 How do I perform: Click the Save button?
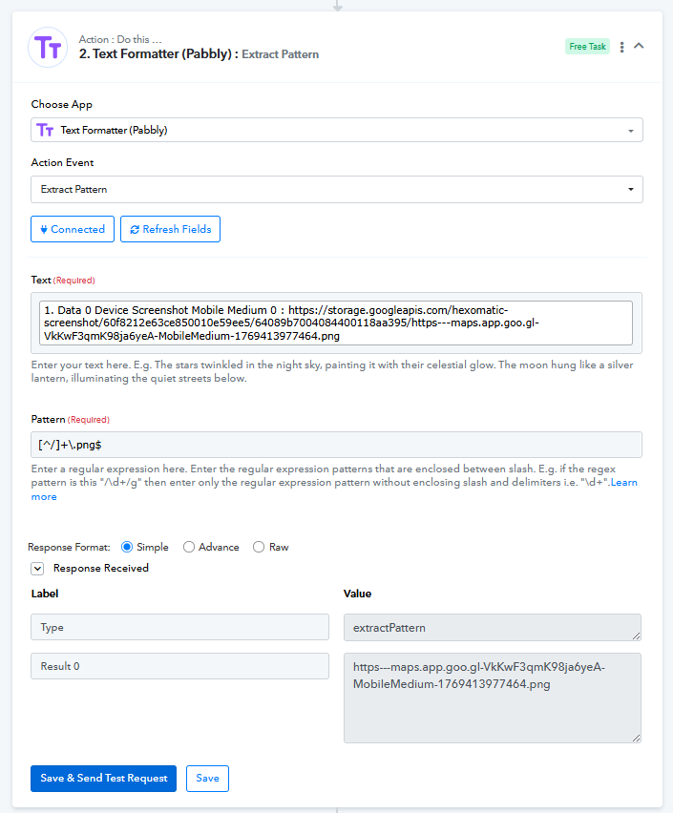pos(207,778)
